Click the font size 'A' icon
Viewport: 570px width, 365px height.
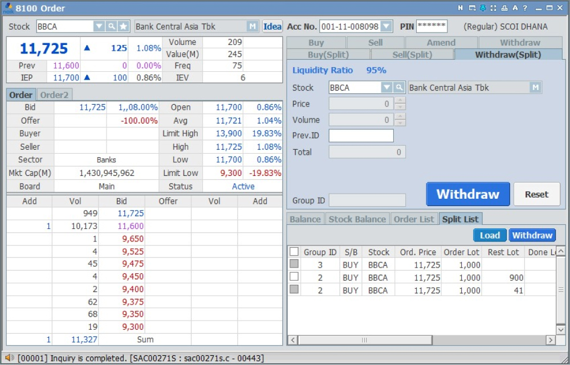[515, 8]
